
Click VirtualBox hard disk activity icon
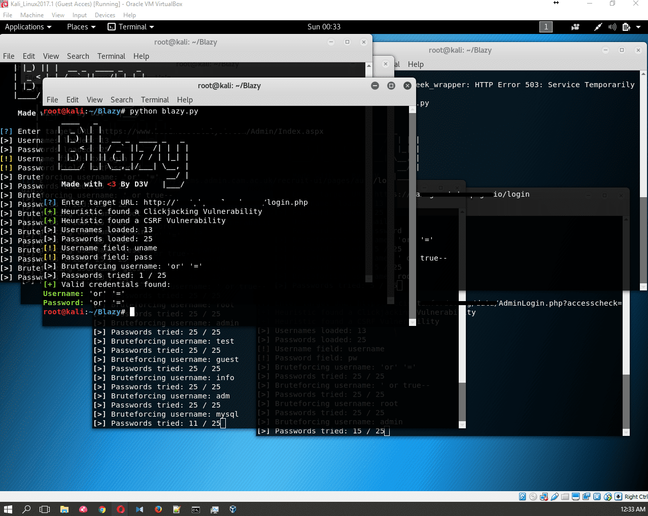523,497
